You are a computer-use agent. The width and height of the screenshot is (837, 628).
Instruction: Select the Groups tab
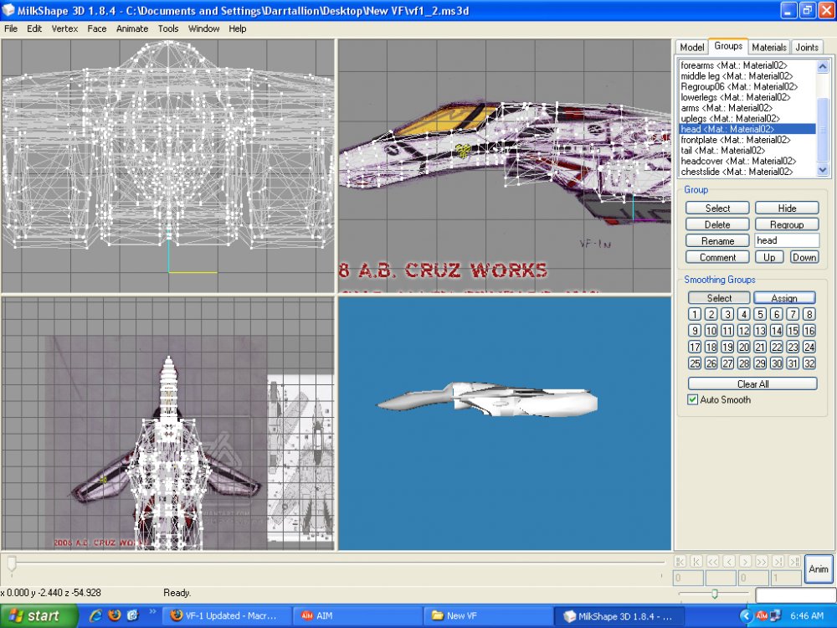(x=728, y=46)
